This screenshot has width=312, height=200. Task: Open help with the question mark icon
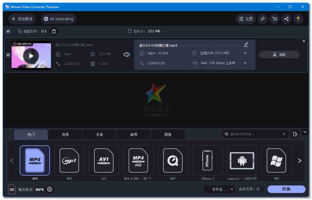tap(298, 19)
